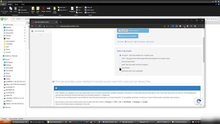Switch to the Home ribbon tab
The height and width of the screenshot is (124, 220).
(x=10, y=4)
